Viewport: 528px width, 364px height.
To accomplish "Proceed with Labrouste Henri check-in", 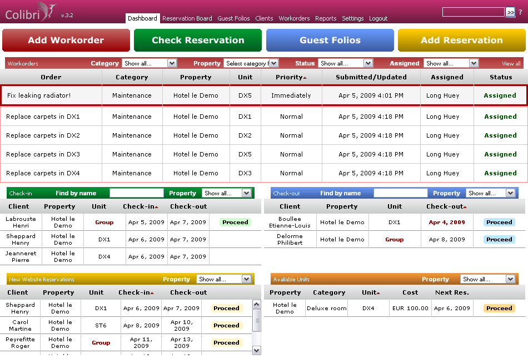I will 235,222.
